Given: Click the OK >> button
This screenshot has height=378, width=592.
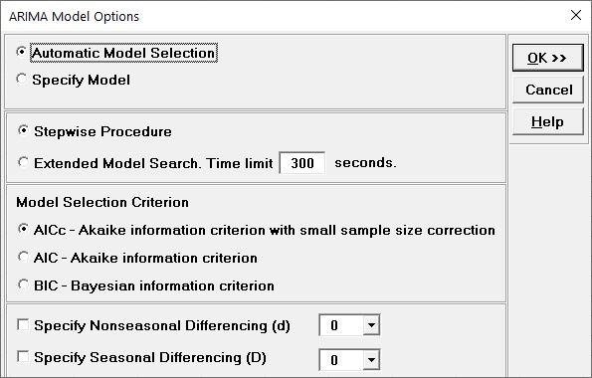Looking at the screenshot, I should pos(548,58).
